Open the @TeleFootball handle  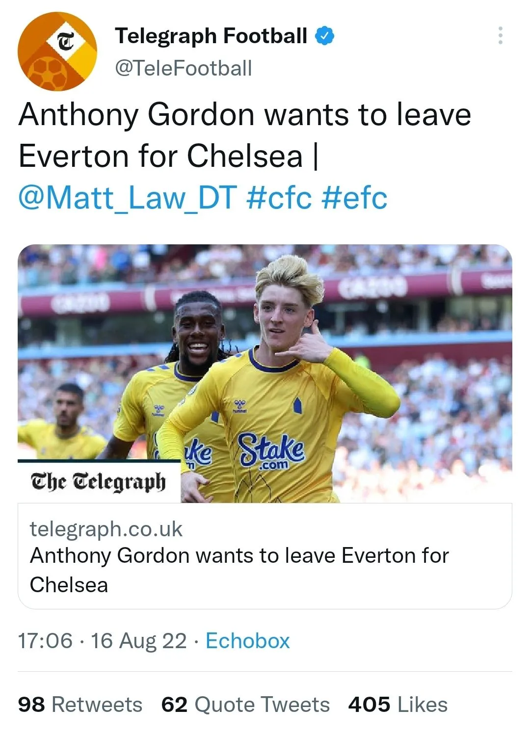184,68
